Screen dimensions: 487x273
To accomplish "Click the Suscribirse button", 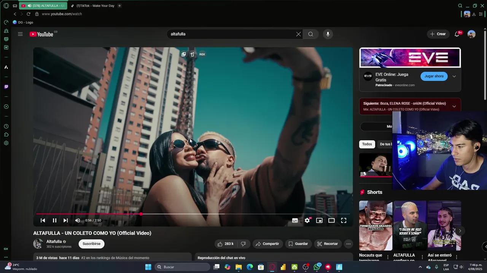I will (x=91, y=244).
